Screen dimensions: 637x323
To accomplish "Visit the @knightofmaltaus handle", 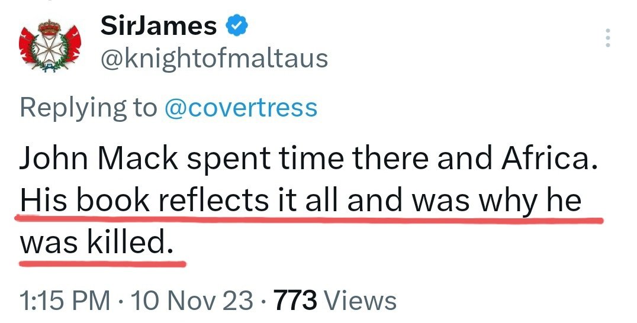I will tap(214, 58).
